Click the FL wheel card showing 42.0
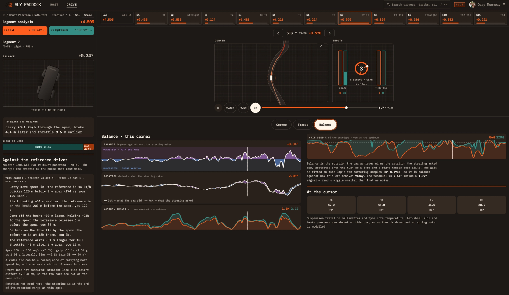This screenshot has height=295, width=509. coord(331,205)
